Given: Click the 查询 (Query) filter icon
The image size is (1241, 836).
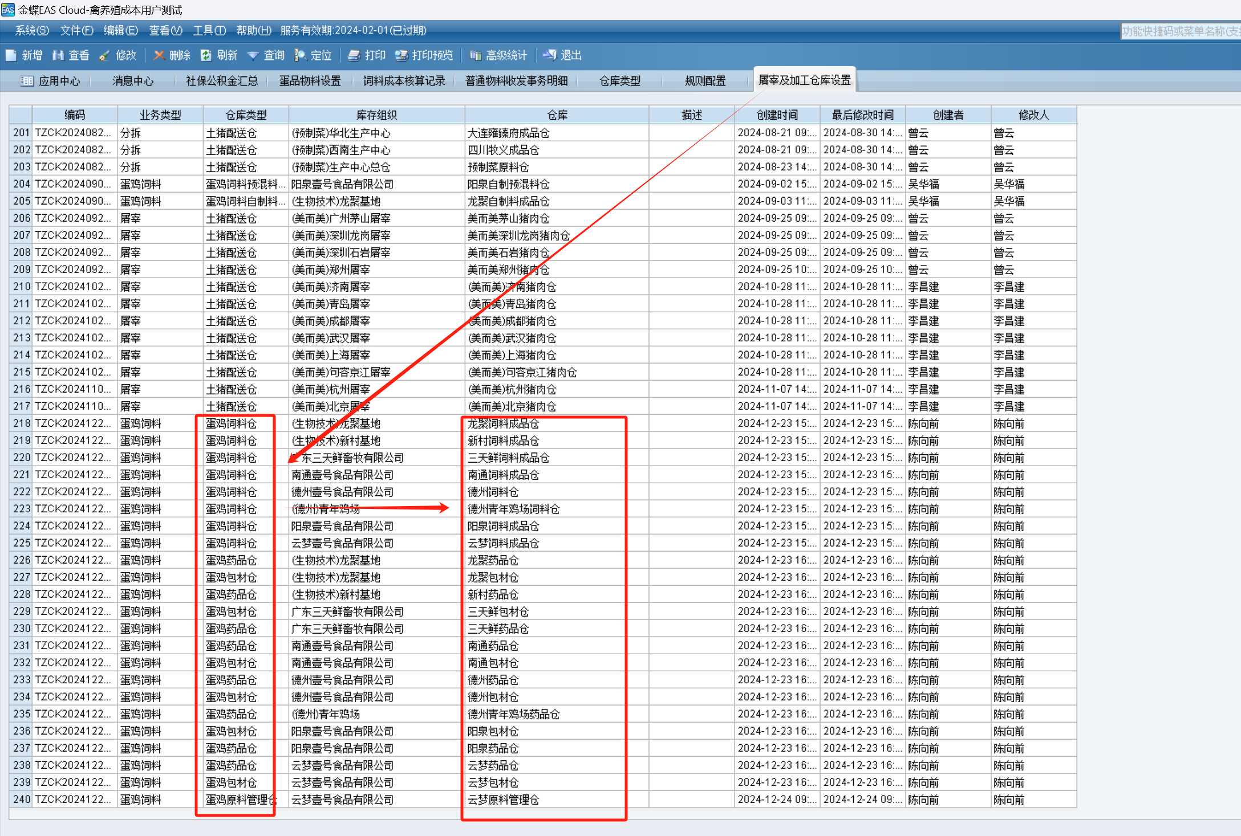Looking at the screenshot, I should tap(253, 55).
